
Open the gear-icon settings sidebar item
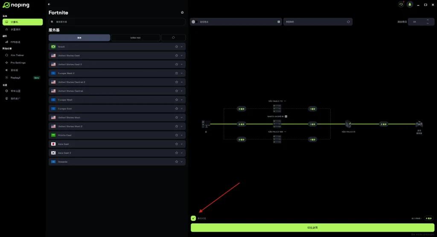pos(23,91)
